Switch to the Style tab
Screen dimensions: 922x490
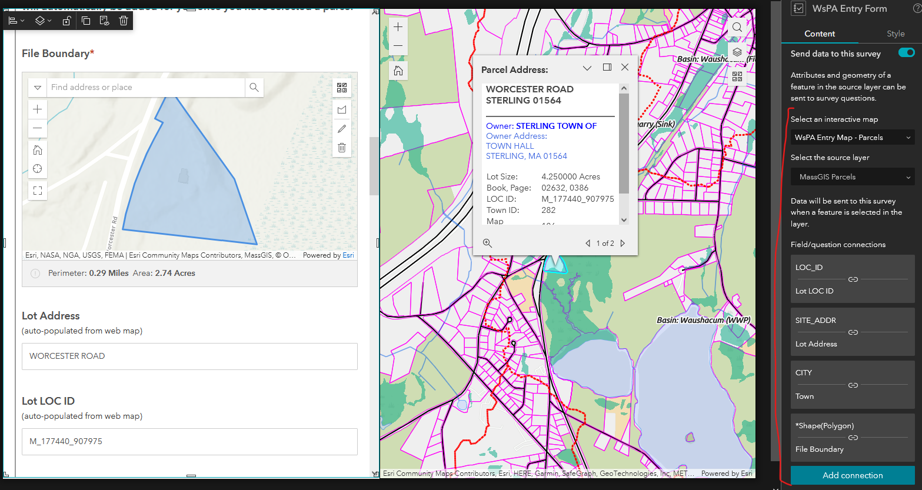[x=896, y=34]
